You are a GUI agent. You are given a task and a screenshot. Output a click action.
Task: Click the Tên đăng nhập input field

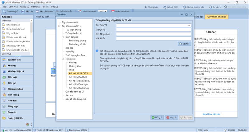pos(153,34)
